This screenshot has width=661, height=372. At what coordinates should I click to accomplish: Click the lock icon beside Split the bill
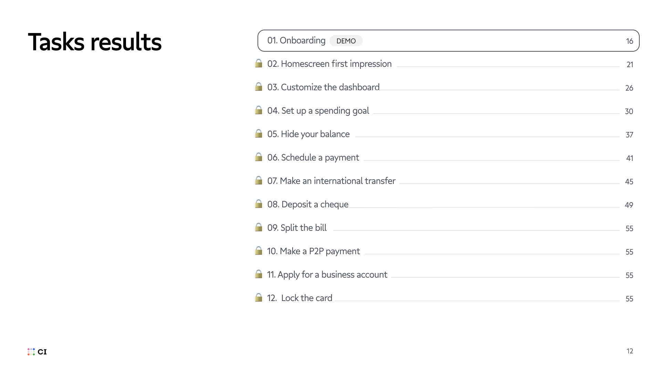pos(259,227)
